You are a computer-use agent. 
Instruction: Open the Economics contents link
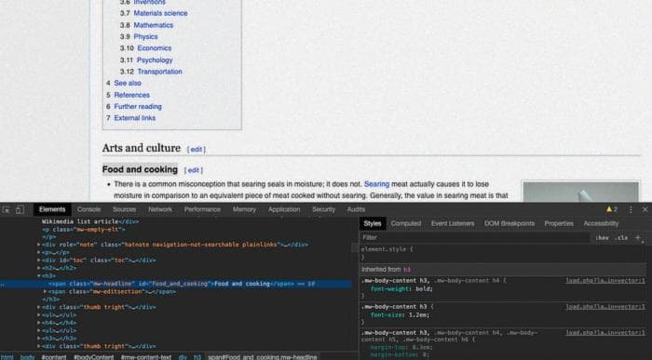pyautogui.click(x=155, y=48)
